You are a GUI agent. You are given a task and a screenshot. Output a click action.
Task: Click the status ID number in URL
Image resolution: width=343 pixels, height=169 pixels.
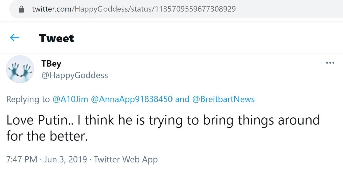(195, 9)
